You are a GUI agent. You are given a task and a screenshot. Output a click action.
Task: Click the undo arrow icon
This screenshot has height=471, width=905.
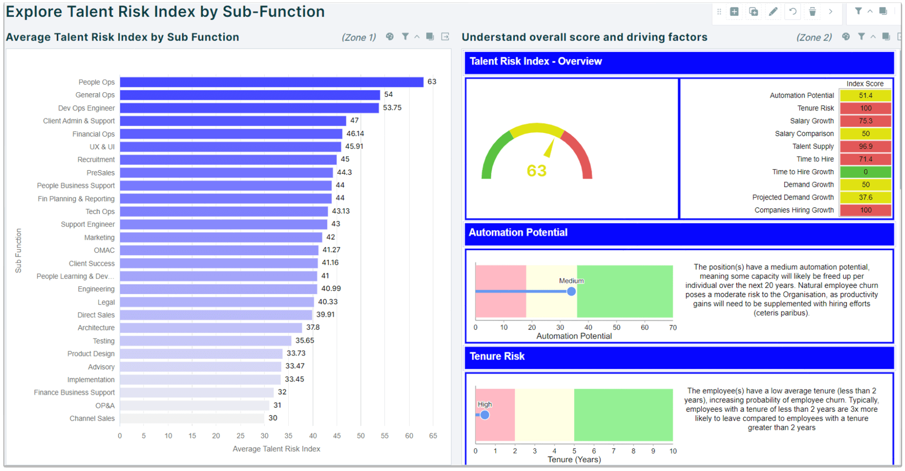coord(793,12)
